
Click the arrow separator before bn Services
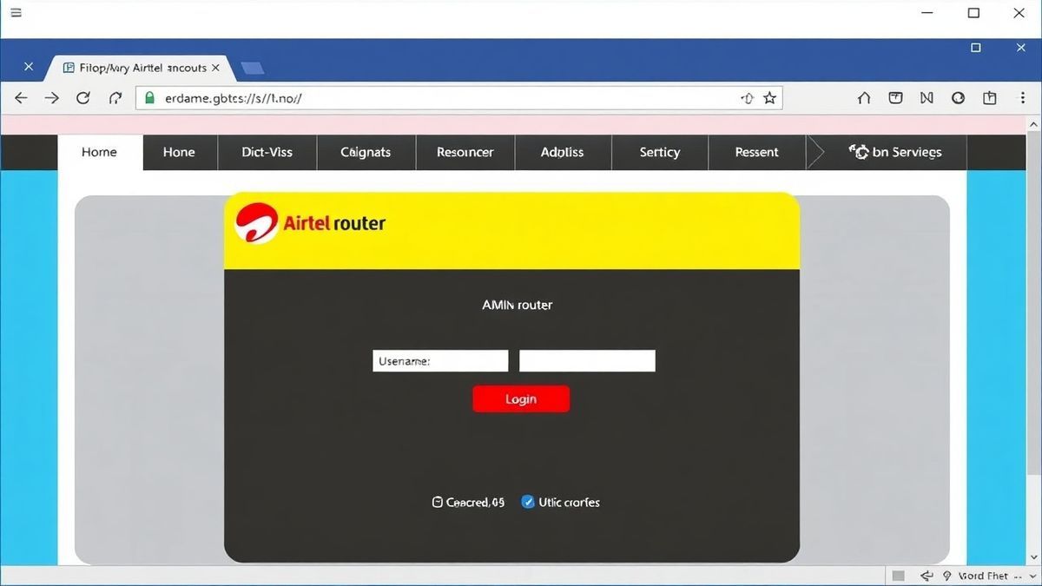(816, 152)
